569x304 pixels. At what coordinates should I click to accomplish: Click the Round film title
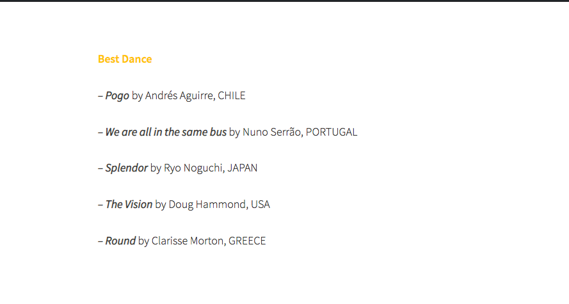click(120, 241)
